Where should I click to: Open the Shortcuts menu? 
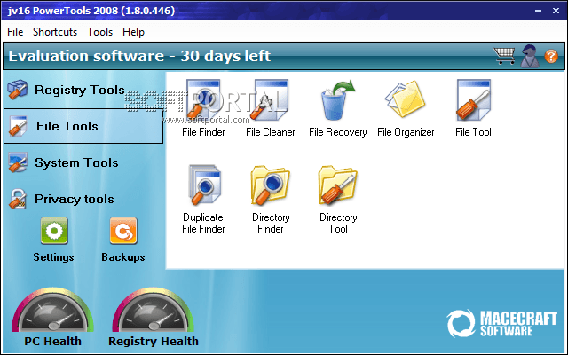tap(55, 32)
